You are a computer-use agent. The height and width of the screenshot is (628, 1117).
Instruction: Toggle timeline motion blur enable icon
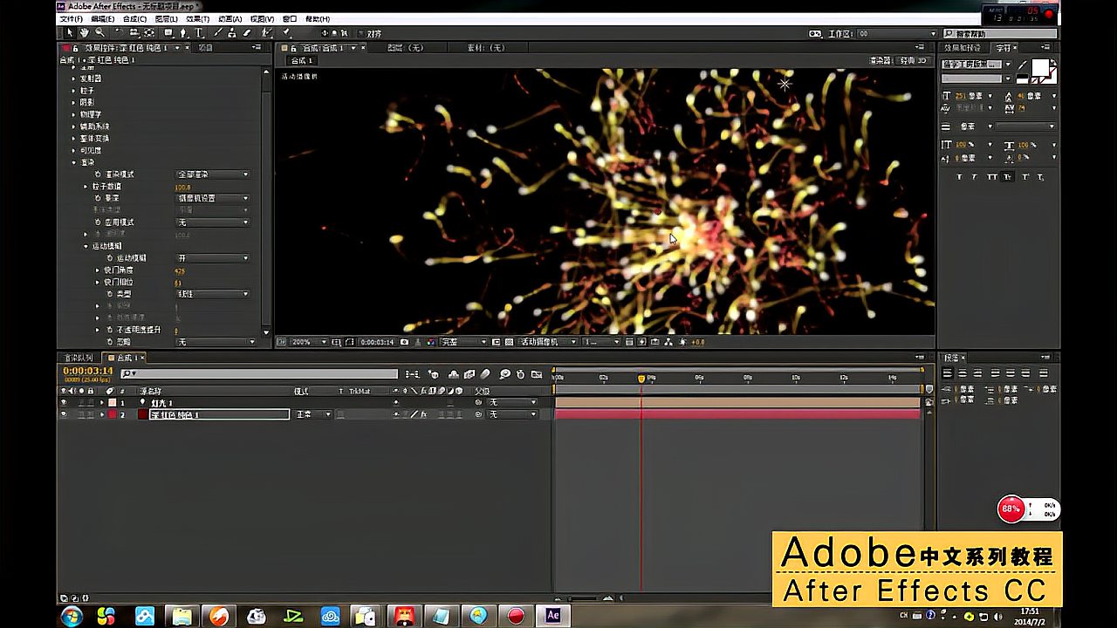coord(485,374)
